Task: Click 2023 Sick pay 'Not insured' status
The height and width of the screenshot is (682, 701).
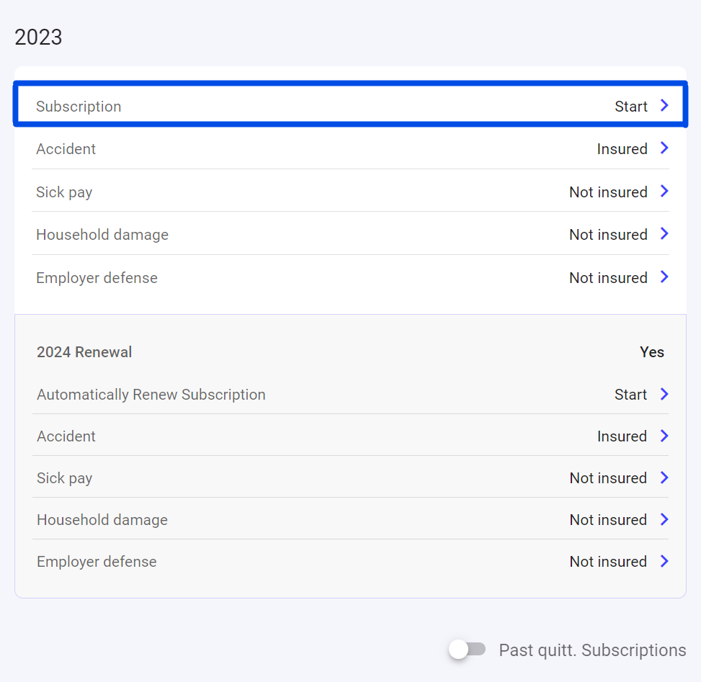Action: click(608, 192)
